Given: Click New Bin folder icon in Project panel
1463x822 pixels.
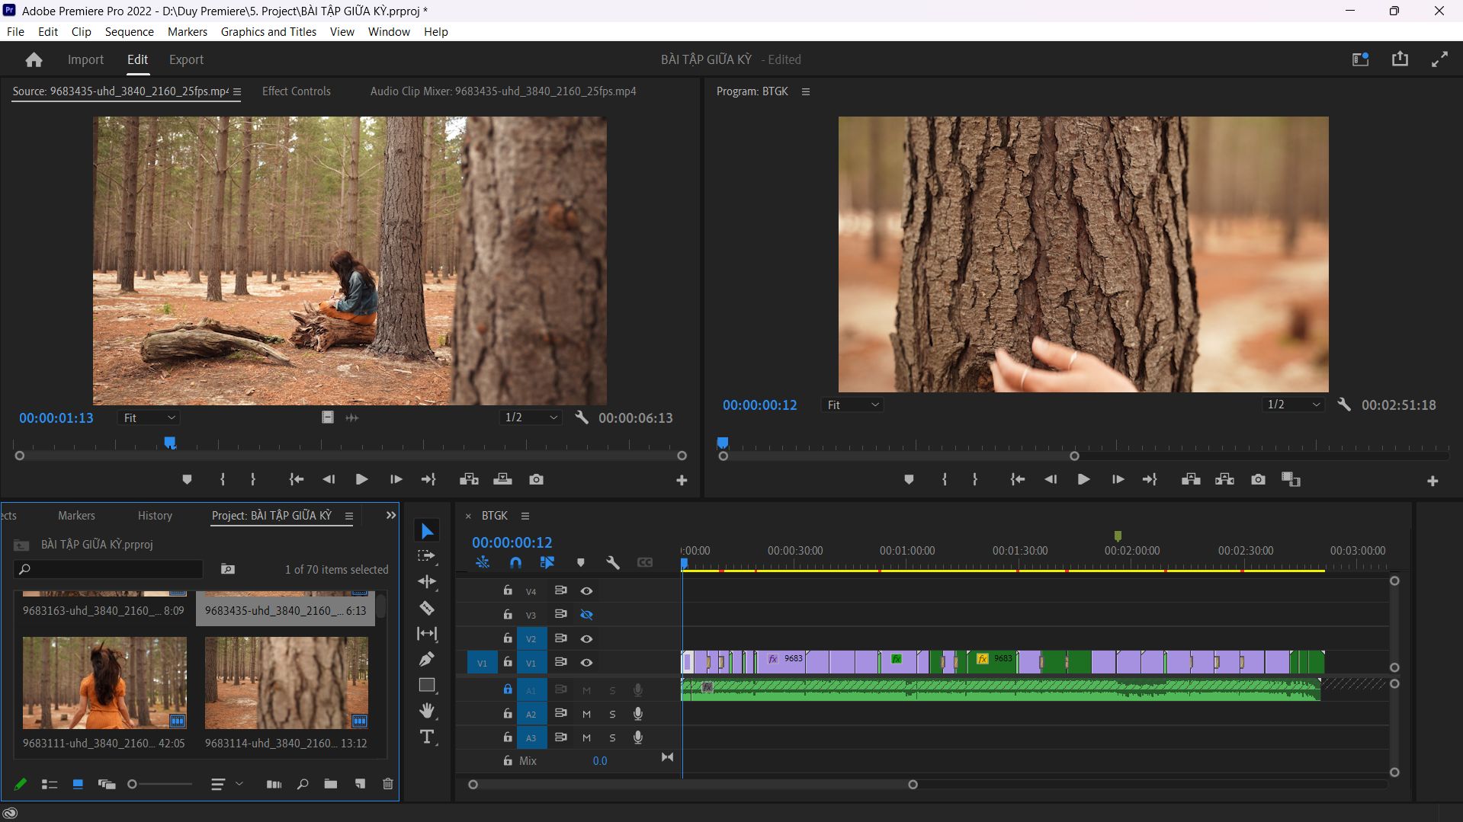Looking at the screenshot, I should [330, 784].
